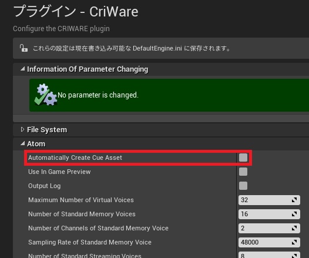Edit Number of Standard Streaming Voices field
The height and width of the screenshot is (258, 309).
269,255
